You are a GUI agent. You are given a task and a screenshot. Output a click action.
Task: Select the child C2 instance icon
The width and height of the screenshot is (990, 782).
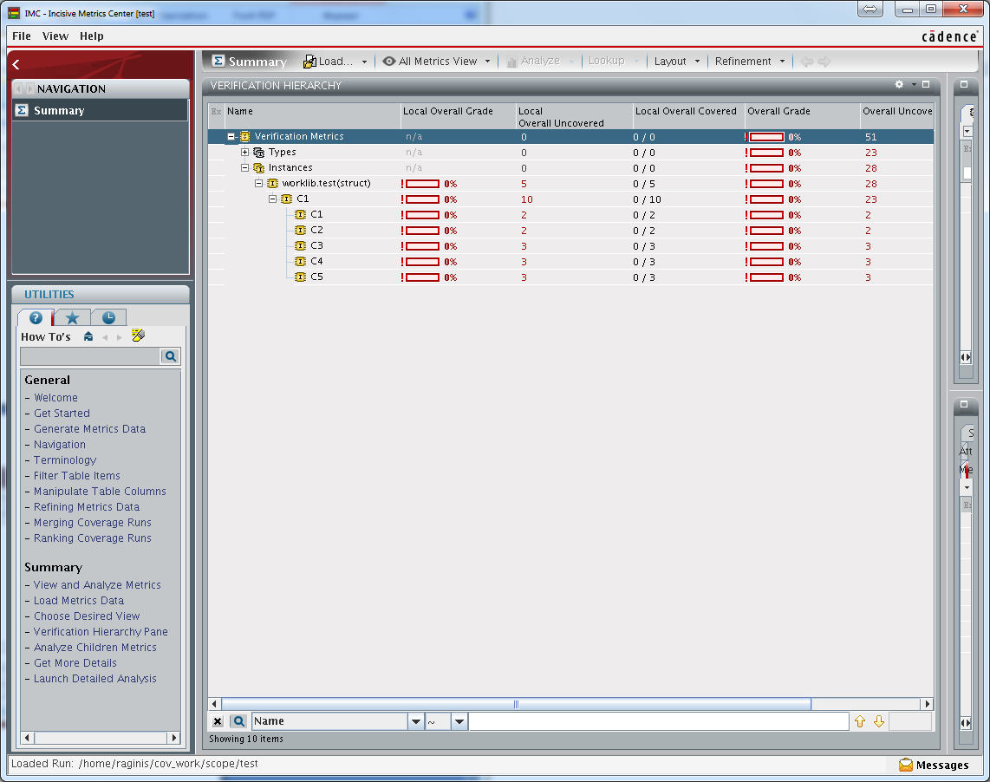click(x=301, y=230)
